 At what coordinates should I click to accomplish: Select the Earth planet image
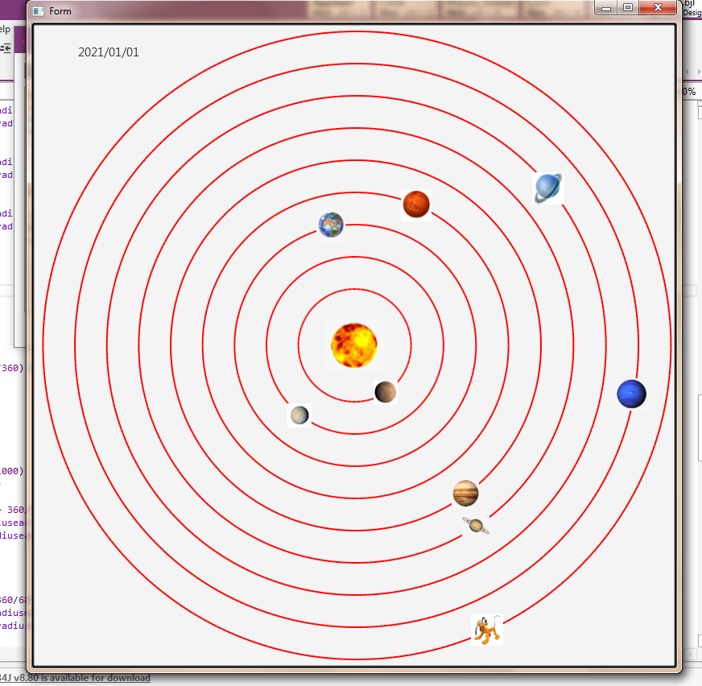pyautogui.click(x=331, y=225)
